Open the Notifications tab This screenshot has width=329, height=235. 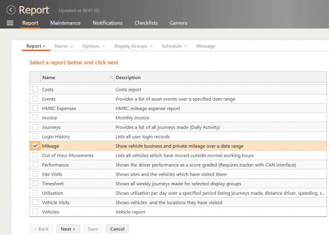[x=108, y=23]
